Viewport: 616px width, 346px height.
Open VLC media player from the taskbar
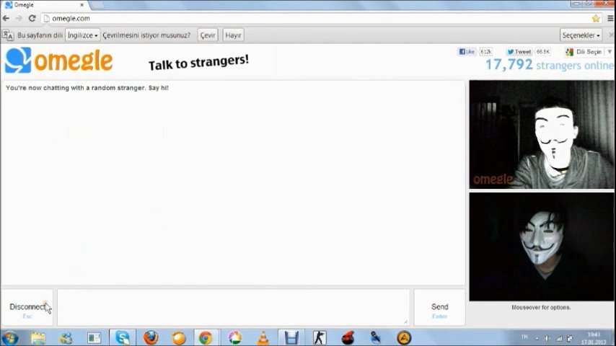[263, 338]
